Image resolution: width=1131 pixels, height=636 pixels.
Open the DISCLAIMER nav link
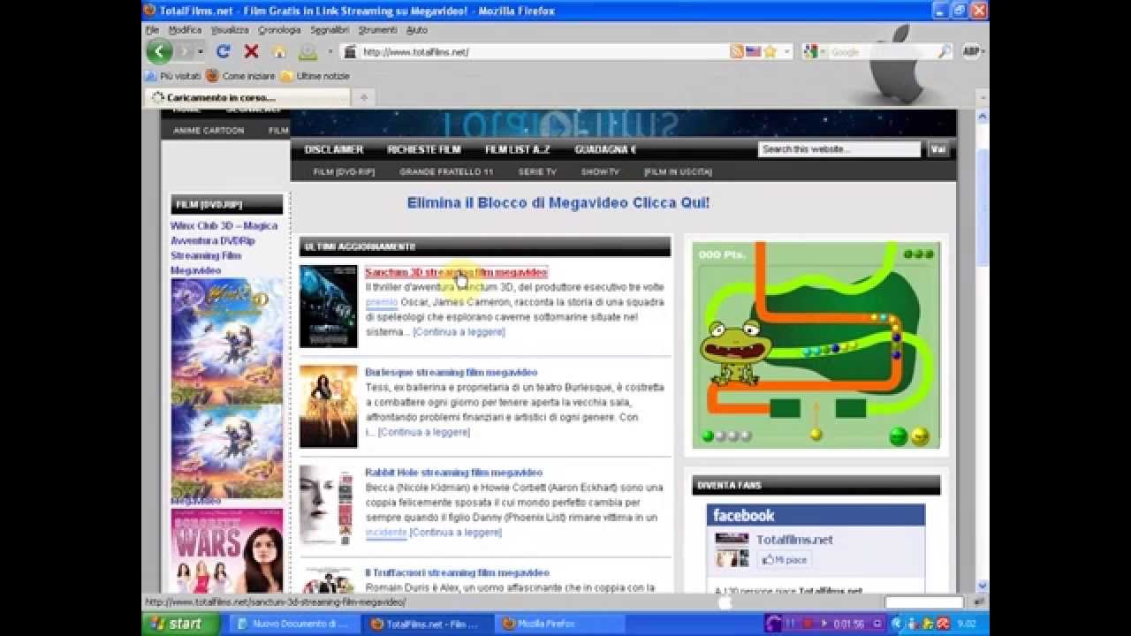point(334,149)
